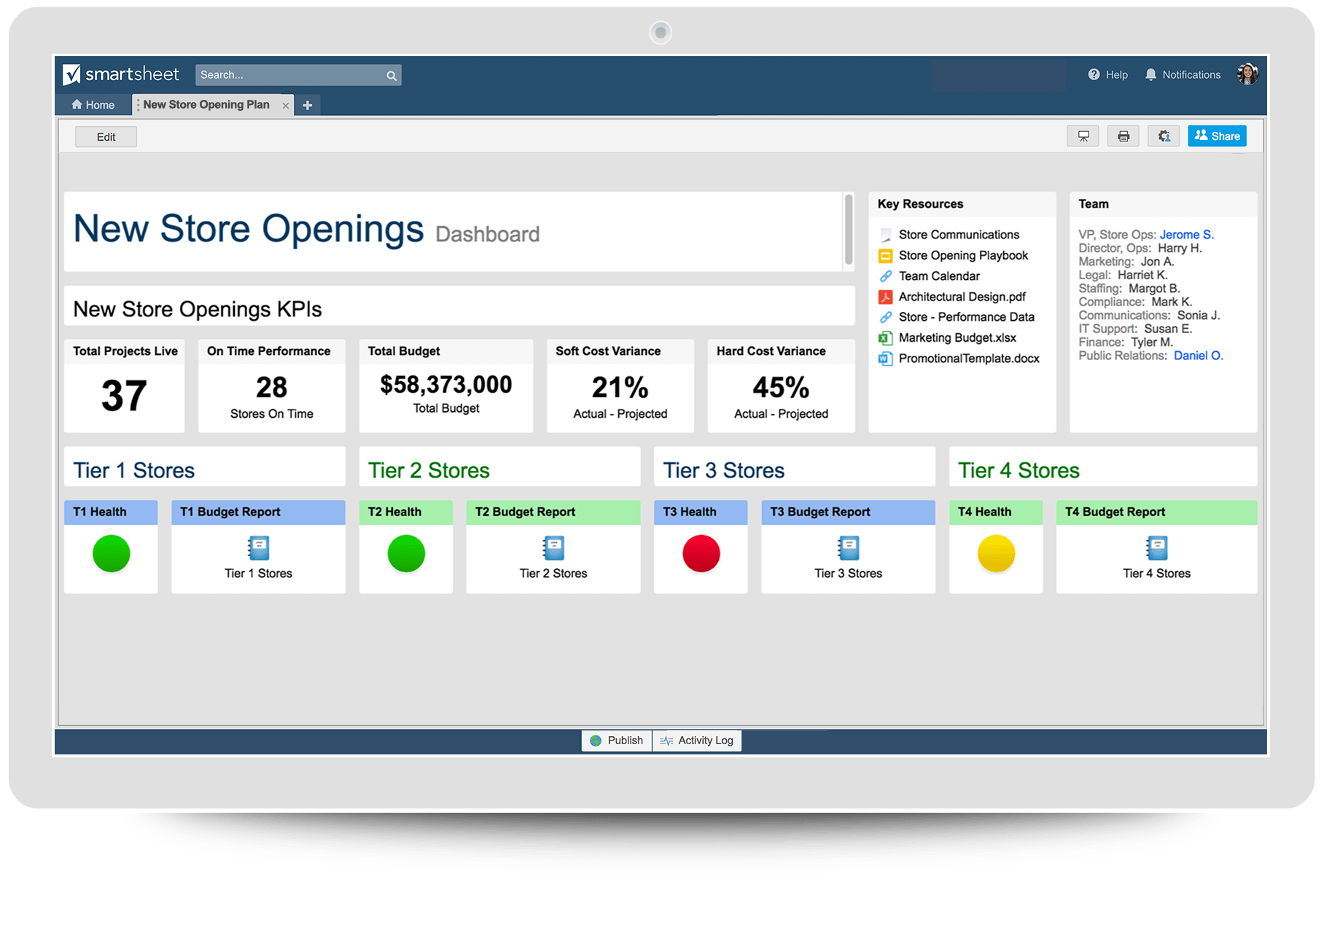Viewport: 1324px width, 933px height.
Task: Publish the dashboard
Action: 616,740
